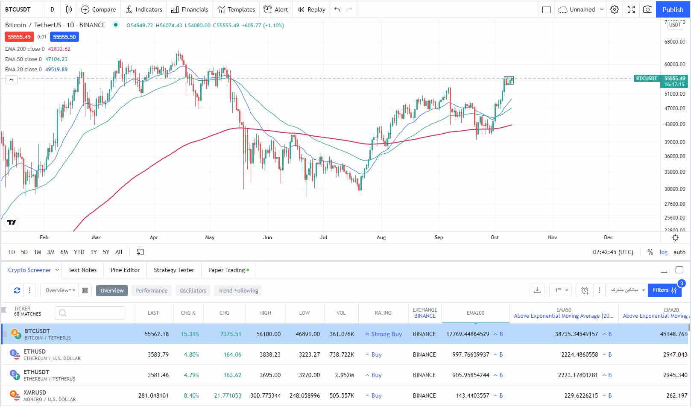Click the blue buy price 55555.50
This screenshot has width=691, height=407.
64,37
